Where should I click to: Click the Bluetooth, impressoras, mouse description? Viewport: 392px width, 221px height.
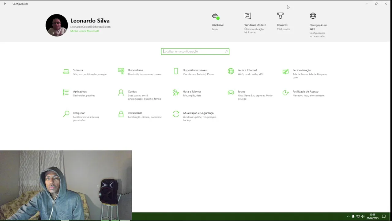pos(145,74)
